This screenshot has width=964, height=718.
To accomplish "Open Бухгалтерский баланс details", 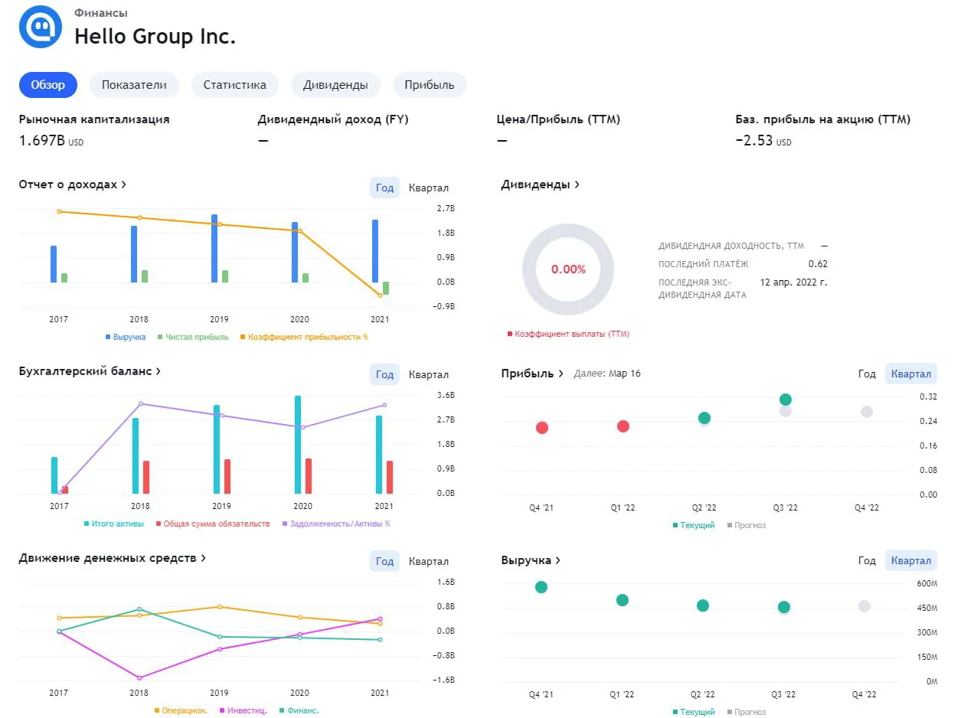I will (x=90, y=371).
